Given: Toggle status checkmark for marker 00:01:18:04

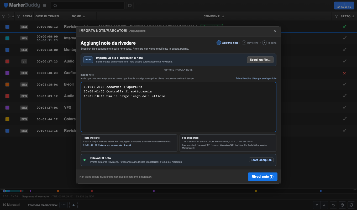Looking at the screenshot, I should tap(345, 84).
